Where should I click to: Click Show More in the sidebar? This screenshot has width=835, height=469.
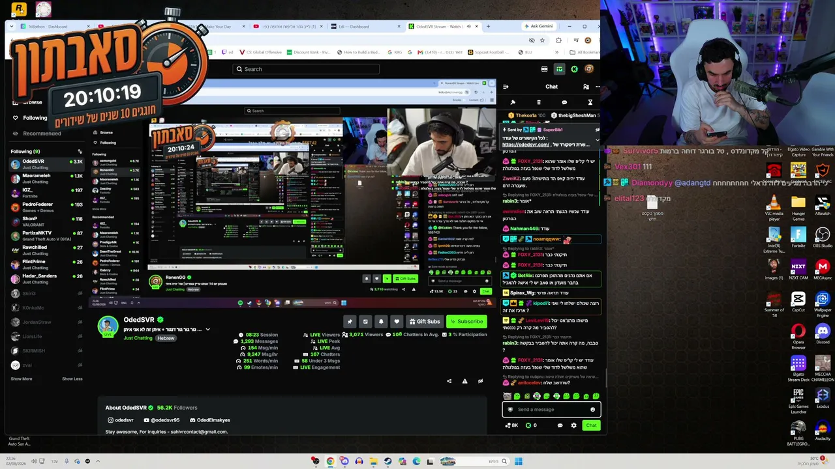coord(21,379)
